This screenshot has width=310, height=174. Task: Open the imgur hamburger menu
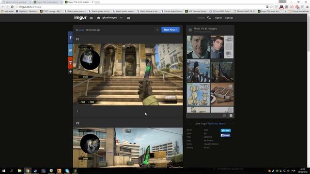pos(91,18)
